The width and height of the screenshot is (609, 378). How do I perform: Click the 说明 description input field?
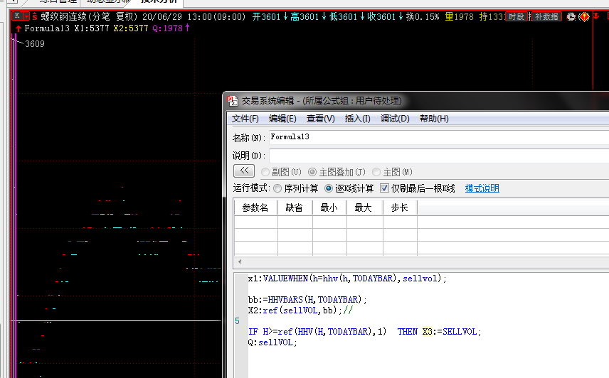pos(439,156)
